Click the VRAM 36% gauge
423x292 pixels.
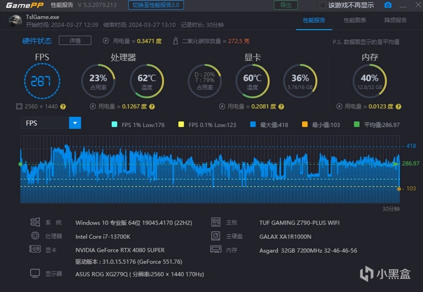pos(300,81)
